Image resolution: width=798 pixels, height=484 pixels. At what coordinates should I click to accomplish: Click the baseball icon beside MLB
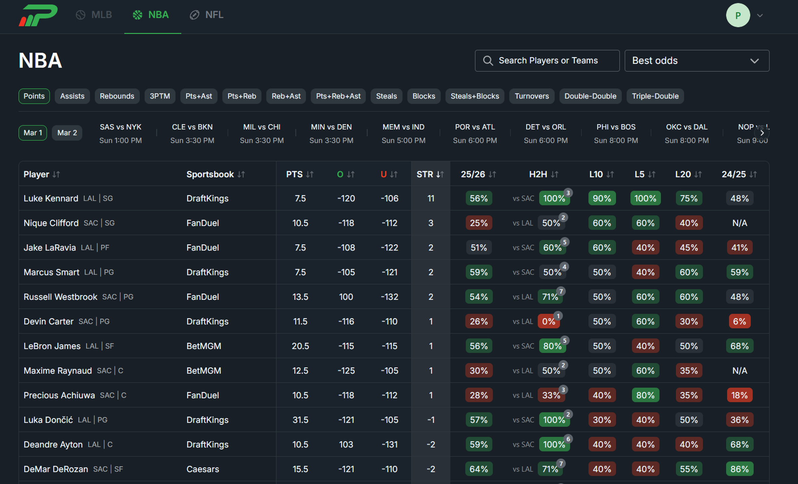pyautogui.click(x=81, y=15)
